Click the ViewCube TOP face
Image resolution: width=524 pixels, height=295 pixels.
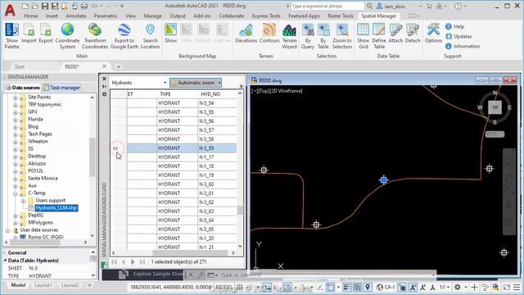(x=495, y=107)
